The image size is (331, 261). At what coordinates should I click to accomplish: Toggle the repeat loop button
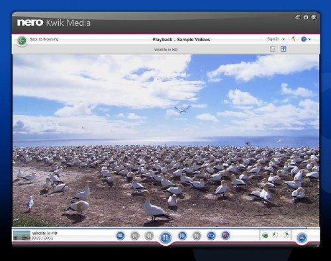click(x=211, y=236)
